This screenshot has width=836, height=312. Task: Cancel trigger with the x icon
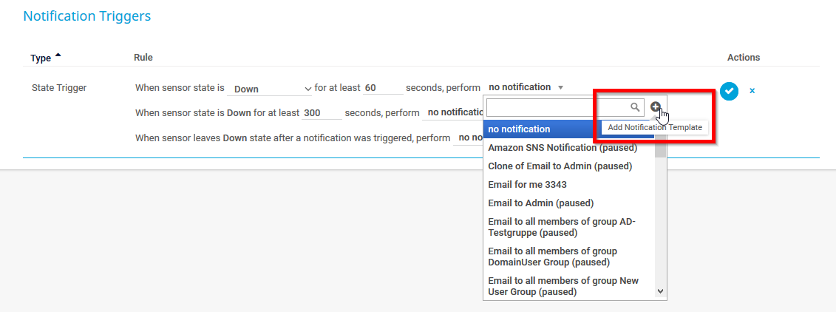pos(752,91)
